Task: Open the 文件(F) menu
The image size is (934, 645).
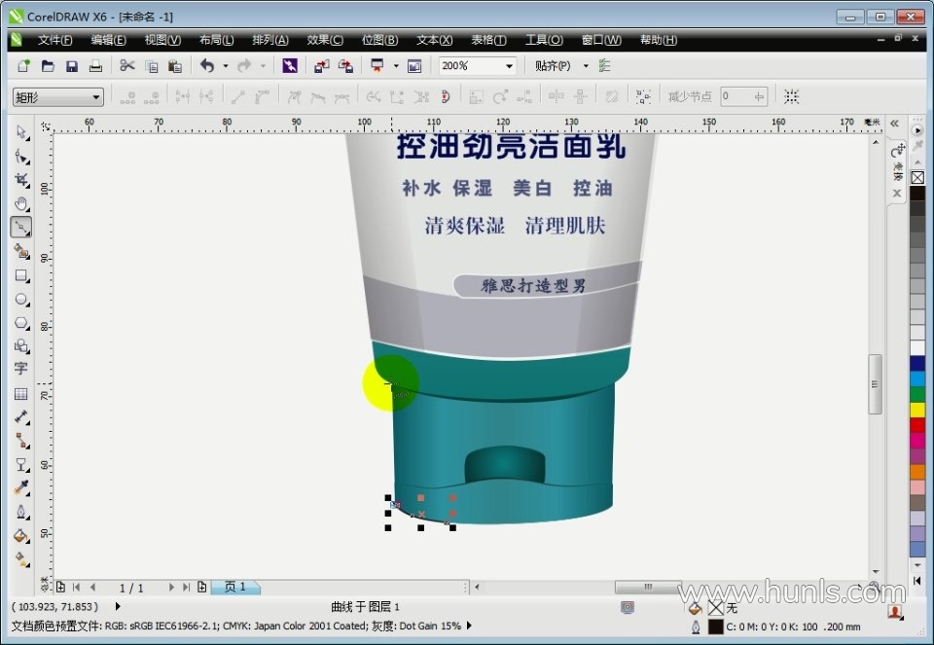Action: [x=54, y=40]
